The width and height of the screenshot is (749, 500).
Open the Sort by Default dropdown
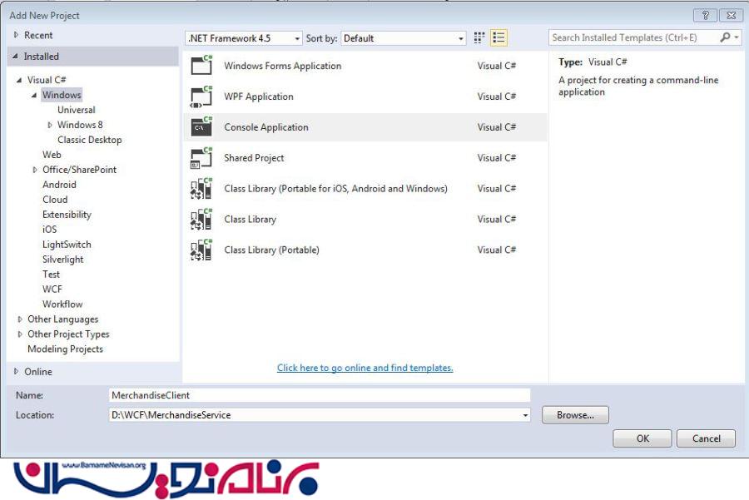pos(403,38)
